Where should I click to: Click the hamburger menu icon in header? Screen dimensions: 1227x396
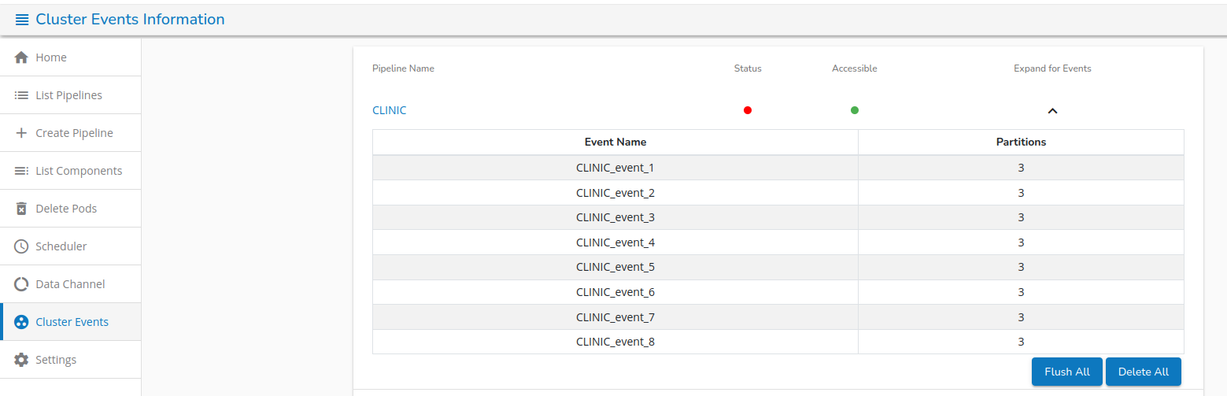coord(22,20)
